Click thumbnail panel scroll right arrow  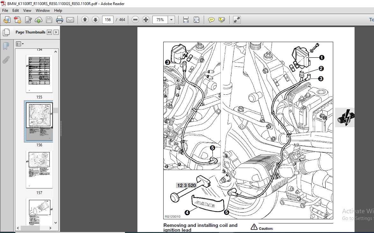(50, 228)
